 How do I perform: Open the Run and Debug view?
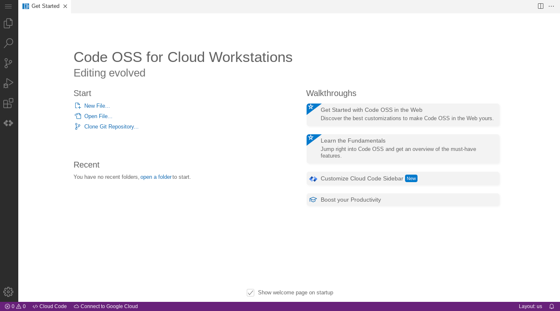(8, 83)
